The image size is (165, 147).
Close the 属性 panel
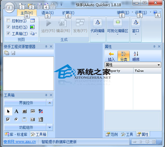159,46
